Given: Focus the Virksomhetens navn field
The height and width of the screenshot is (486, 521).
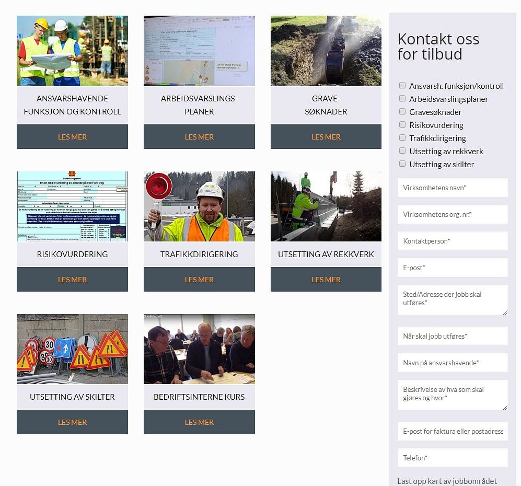Looking at the screenshot, I should [x=453, y=188].
